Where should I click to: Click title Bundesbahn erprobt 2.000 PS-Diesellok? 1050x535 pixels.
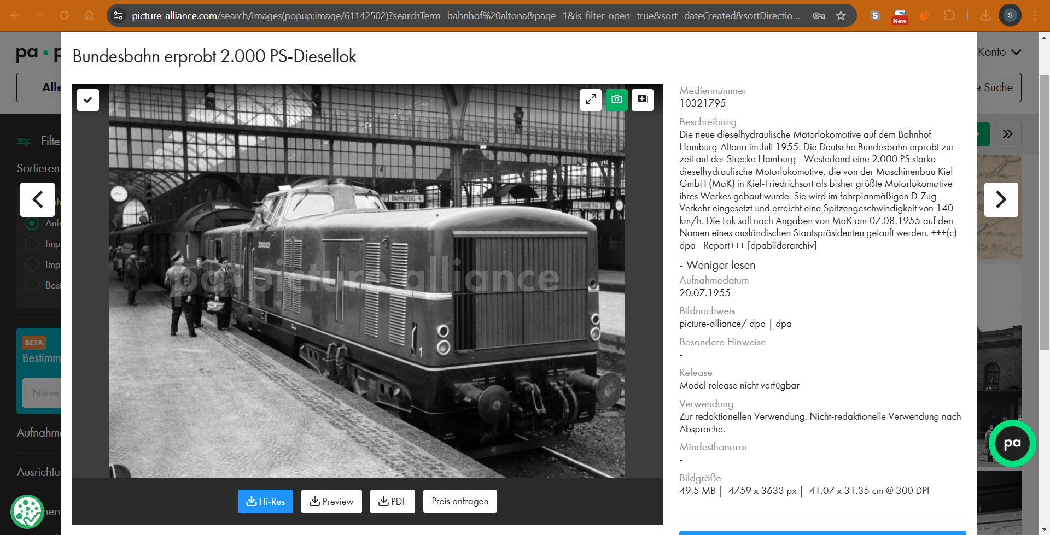click(214, 56)
